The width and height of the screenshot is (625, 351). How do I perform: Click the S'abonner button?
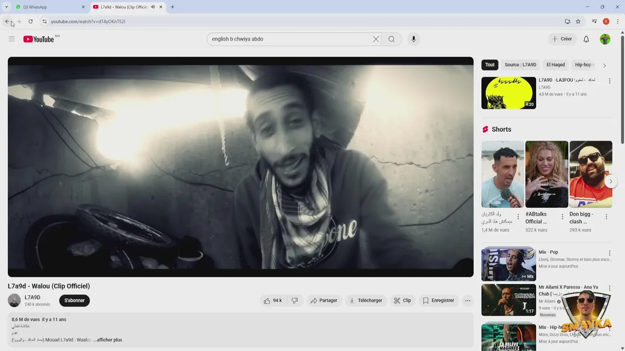75,301
